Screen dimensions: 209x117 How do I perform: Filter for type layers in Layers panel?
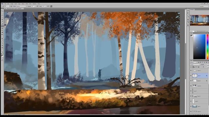coord(202,62)
